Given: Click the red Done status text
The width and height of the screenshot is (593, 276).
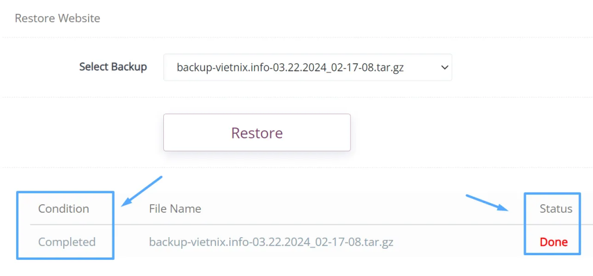Looking at the screenshot, I should coord(553,242).
